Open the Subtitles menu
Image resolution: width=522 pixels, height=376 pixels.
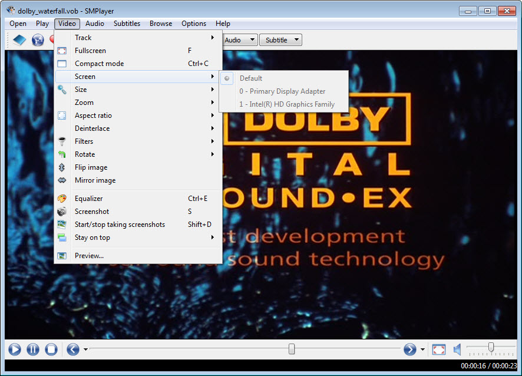click(127, 24)
